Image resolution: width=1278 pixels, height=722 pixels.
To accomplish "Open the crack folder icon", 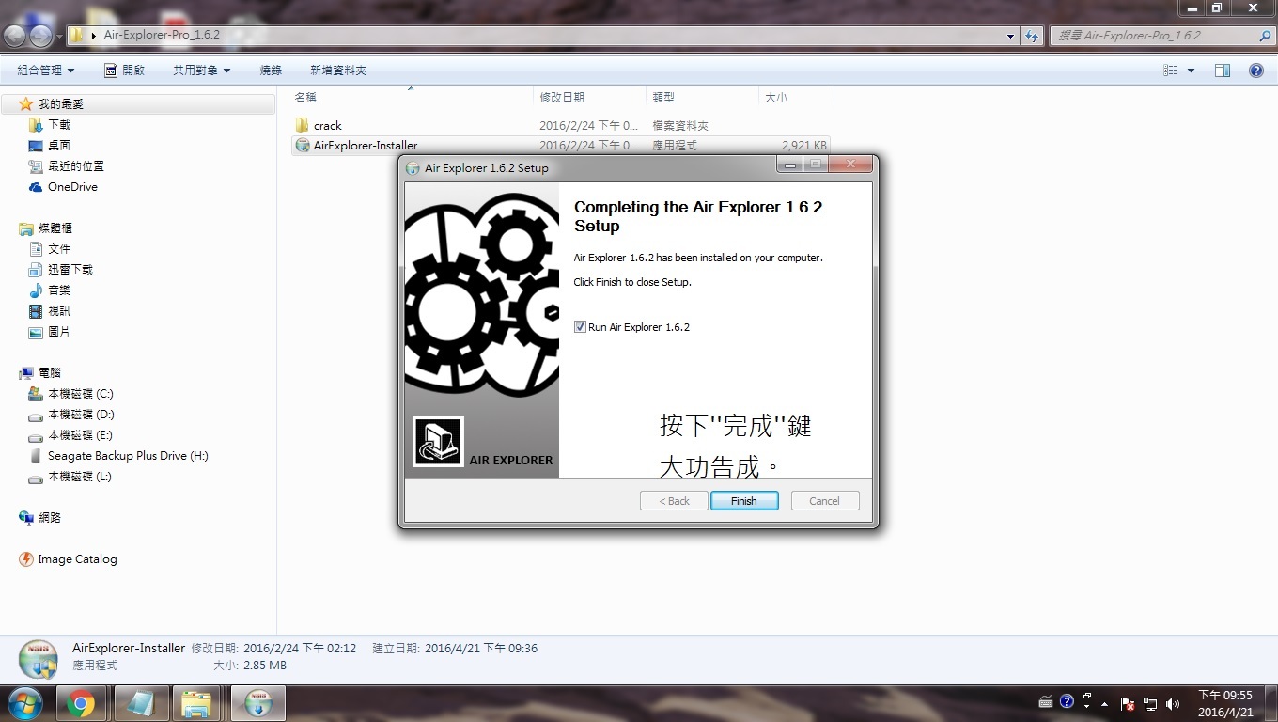I will [x=302, y=125].
